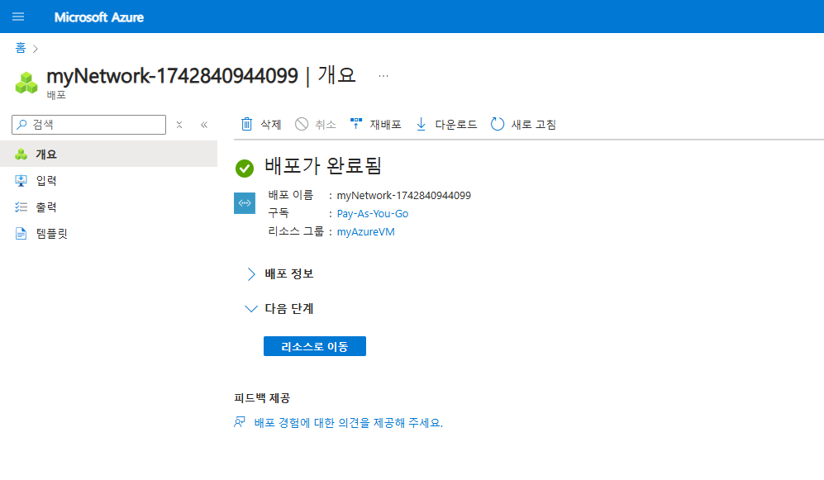Viewport: 824px width, 480px height.
Task: Click the 입력 monitor icon in sidebar
Action: click(x=21, y=181)
